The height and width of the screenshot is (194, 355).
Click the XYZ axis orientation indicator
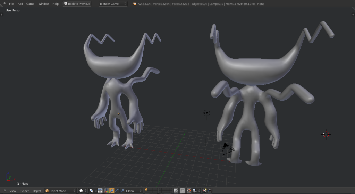point(10,177)
